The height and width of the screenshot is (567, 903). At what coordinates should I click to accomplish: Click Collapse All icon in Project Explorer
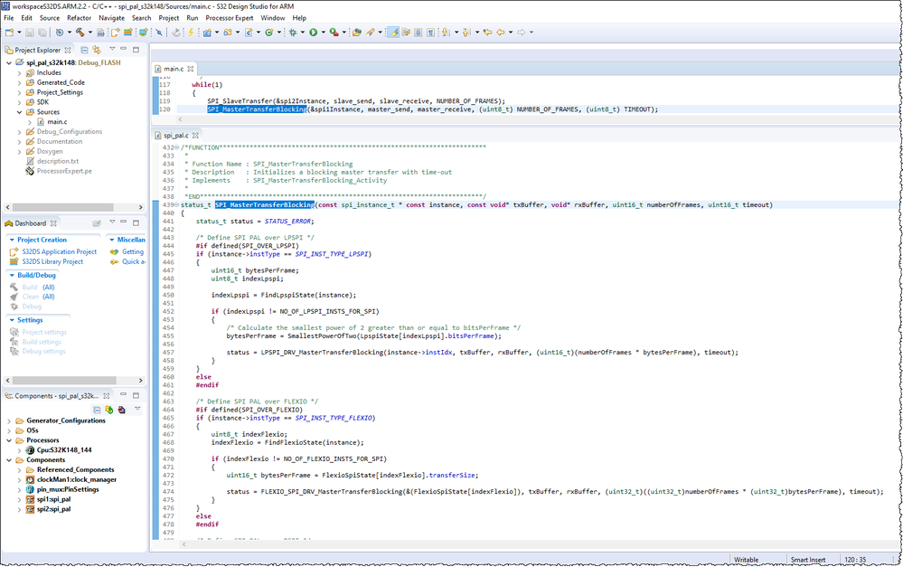click(84, 50)
